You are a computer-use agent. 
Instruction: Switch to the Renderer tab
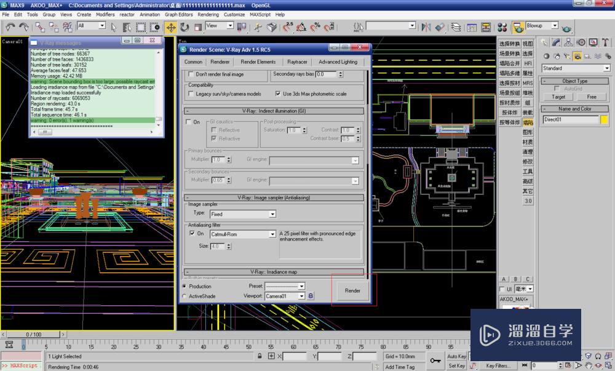(x=220, y=62)
